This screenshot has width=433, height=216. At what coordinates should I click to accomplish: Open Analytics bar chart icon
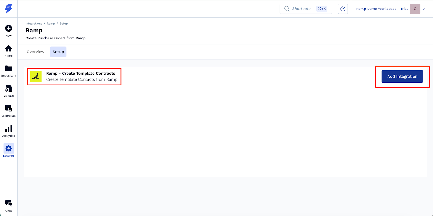9,128
